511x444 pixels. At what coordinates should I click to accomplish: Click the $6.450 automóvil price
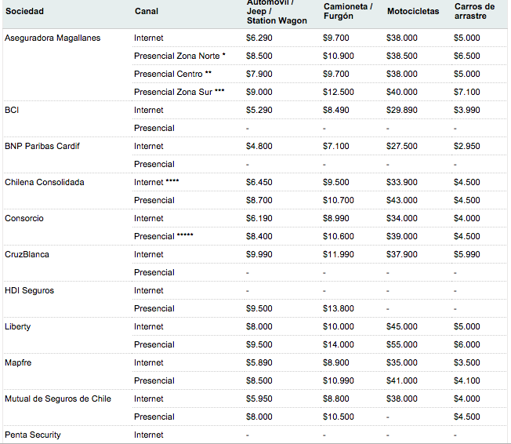coord(259,182)
